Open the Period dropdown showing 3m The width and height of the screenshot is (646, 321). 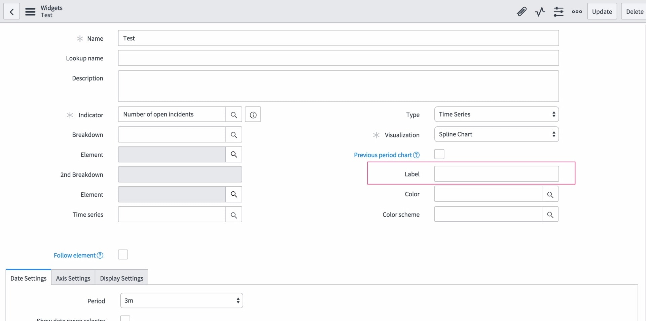click(181, 300)
